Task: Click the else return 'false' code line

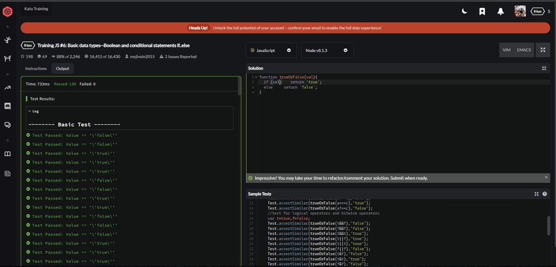Action: pos(291,87)
